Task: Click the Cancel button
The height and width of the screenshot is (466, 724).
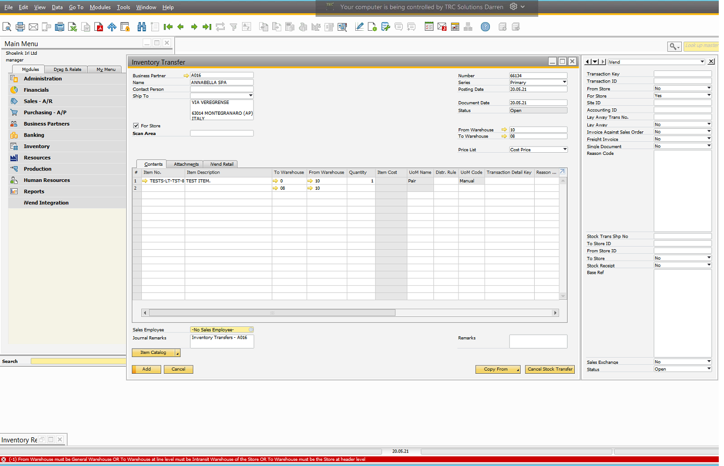Action: [x=178, y=369]
